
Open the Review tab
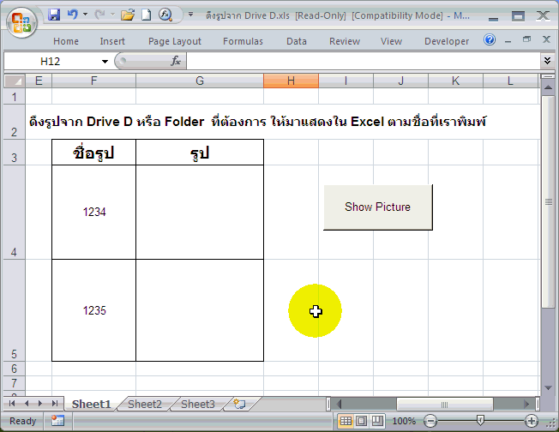click(345, 41)
